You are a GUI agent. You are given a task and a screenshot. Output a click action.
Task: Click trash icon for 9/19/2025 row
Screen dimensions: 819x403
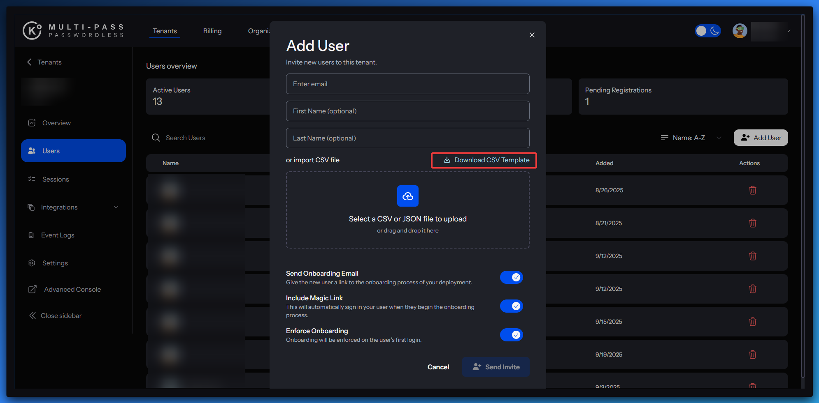pyautogui.click(x=752, y=355)
